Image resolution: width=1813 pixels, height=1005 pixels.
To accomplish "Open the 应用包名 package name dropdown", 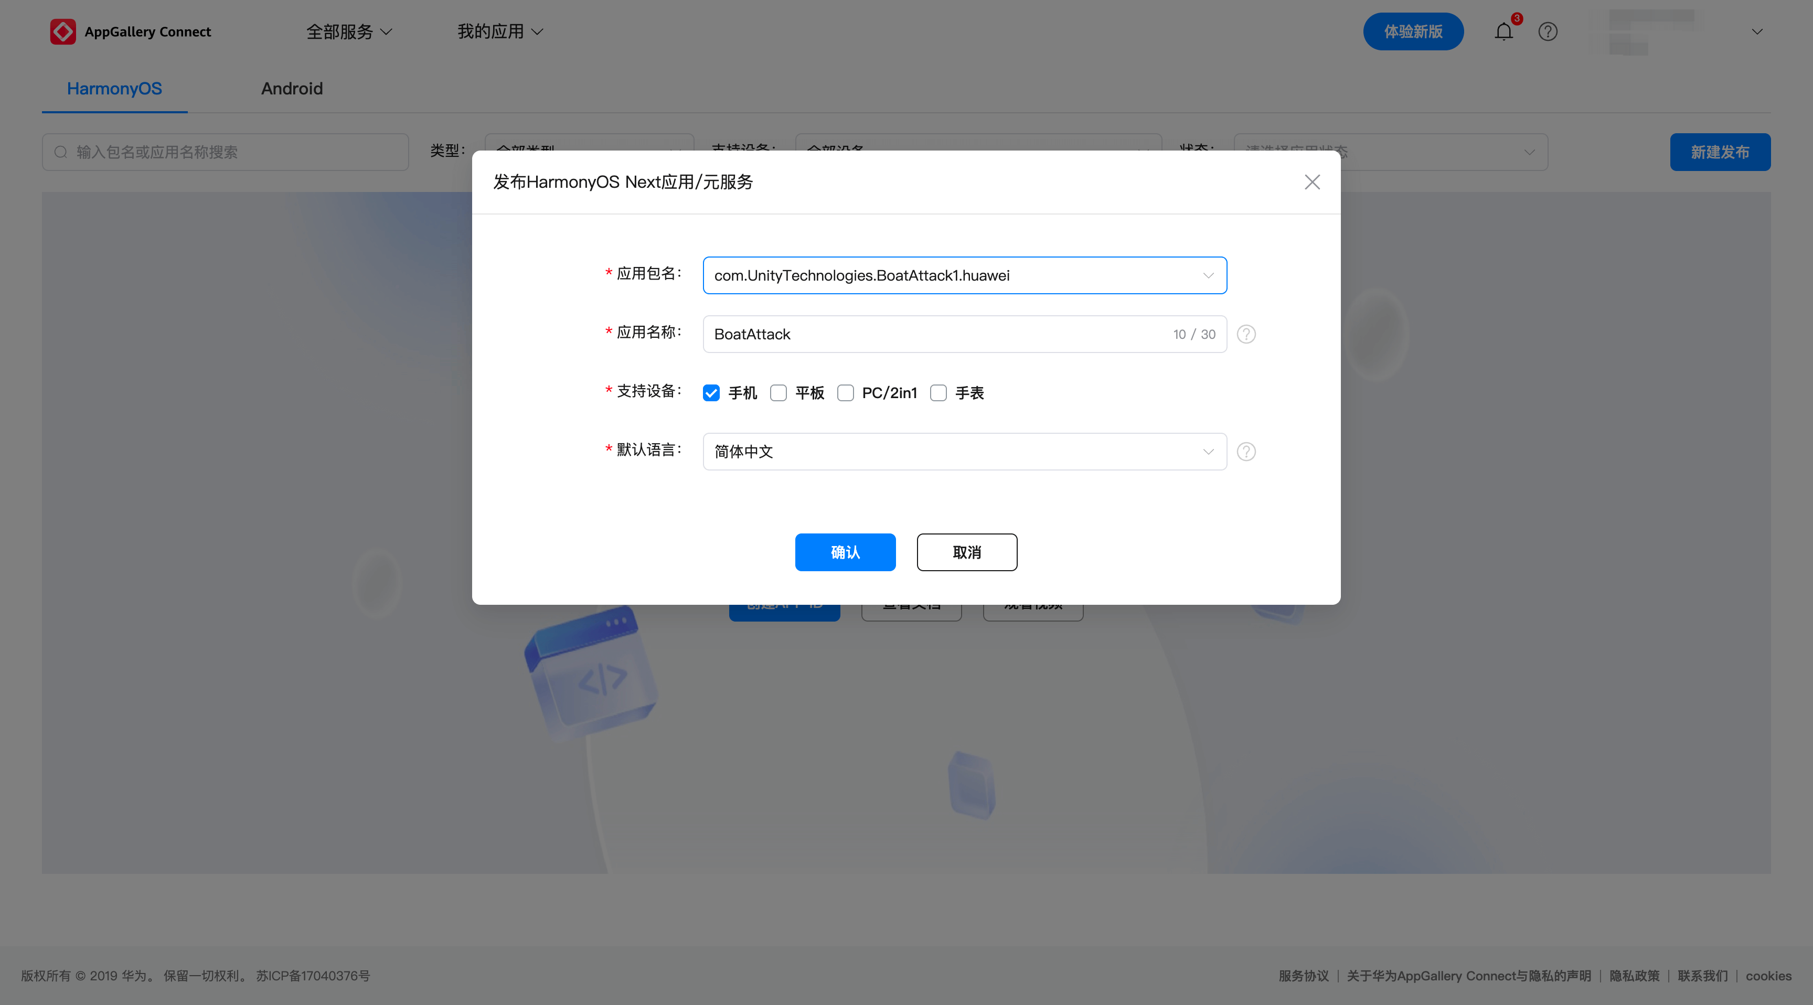I will click(x=964, y=275).
